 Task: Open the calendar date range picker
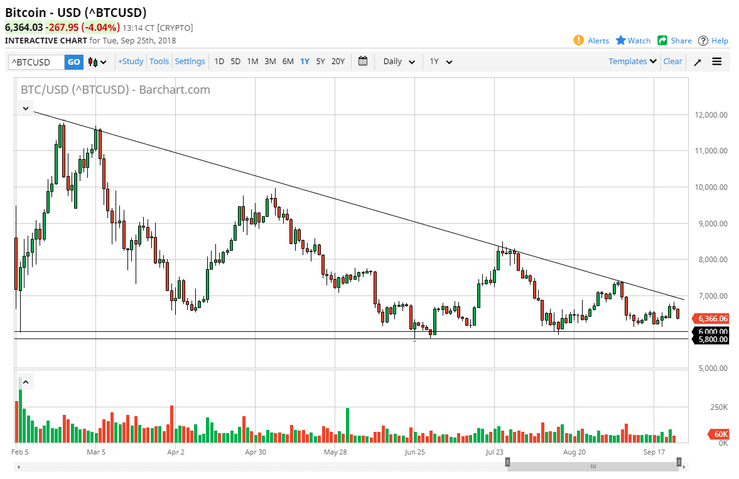tap(362, 61)
